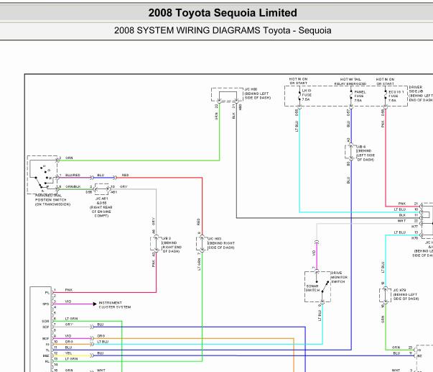The height and width of the screenshot is (372, 433).
Task: Select the 'J/B 2 (BEHIND RIGHT END OF DASH)' label
Action: point(172,245)
